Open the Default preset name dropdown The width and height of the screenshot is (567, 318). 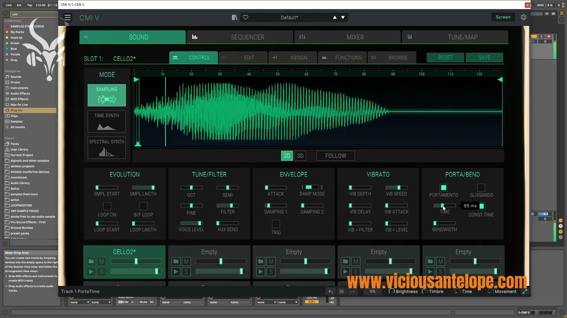pyautogui.click(x=289, y=17)
